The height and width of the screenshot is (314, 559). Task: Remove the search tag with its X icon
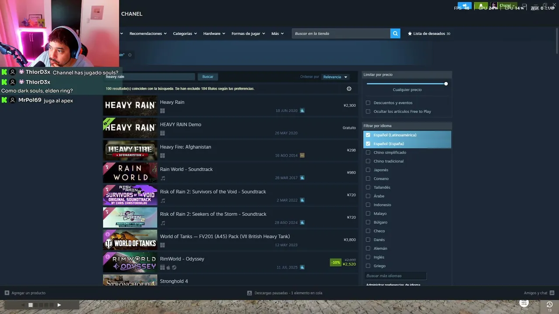coord(130,55)
